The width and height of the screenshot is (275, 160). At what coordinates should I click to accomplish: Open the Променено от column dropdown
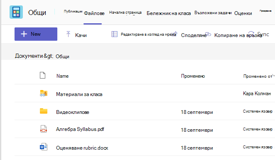258,76
